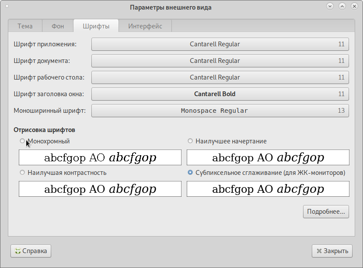Switch to the Тема tab
The height and width of the screenshot is (268, 363).
coord(25,26)
